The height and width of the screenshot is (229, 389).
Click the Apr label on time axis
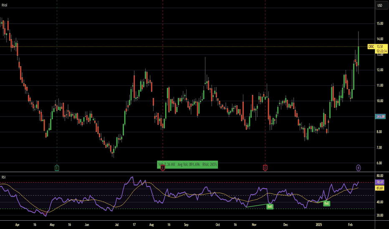click(x=18, y=225)
